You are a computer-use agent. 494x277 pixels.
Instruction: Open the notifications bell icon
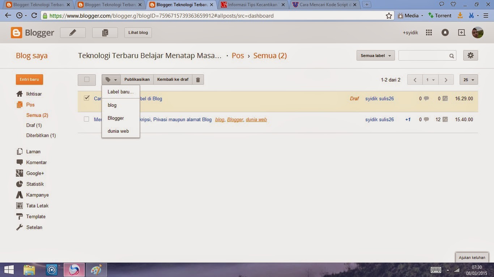click(445, 32)
